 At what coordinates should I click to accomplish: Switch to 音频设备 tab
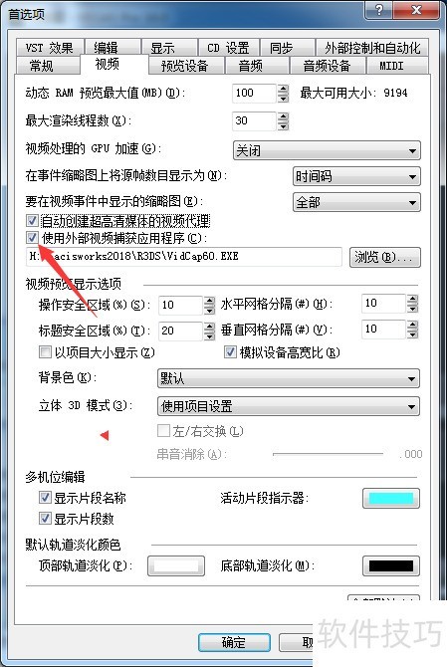327,66
